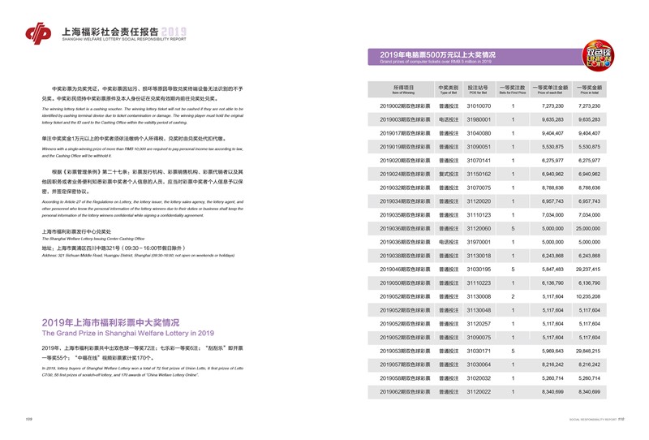The height and width of the screenshot is (440, 649).
Task: Click the total prize value 25,000,000
Action: pos(587,229)
